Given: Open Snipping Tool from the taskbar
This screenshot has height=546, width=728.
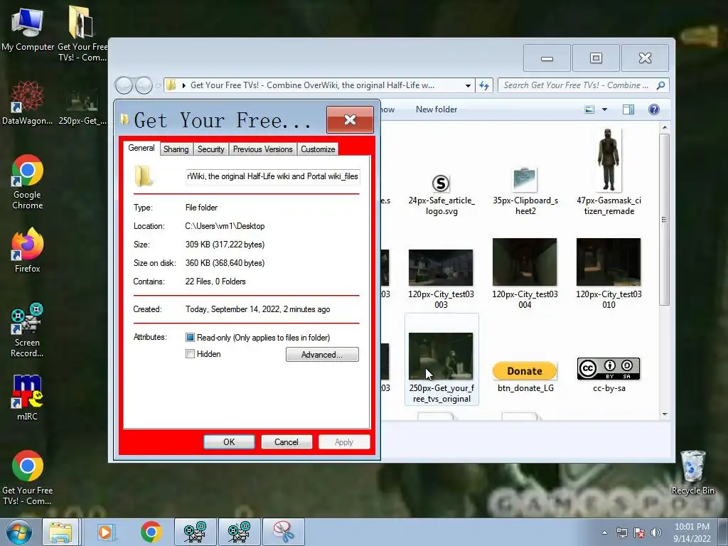Looking at the screenshot, I should tap(284, 532).
